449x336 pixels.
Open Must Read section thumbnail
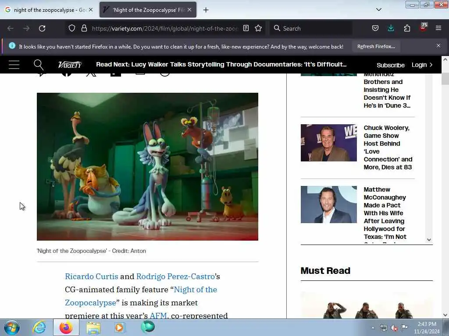367,305
